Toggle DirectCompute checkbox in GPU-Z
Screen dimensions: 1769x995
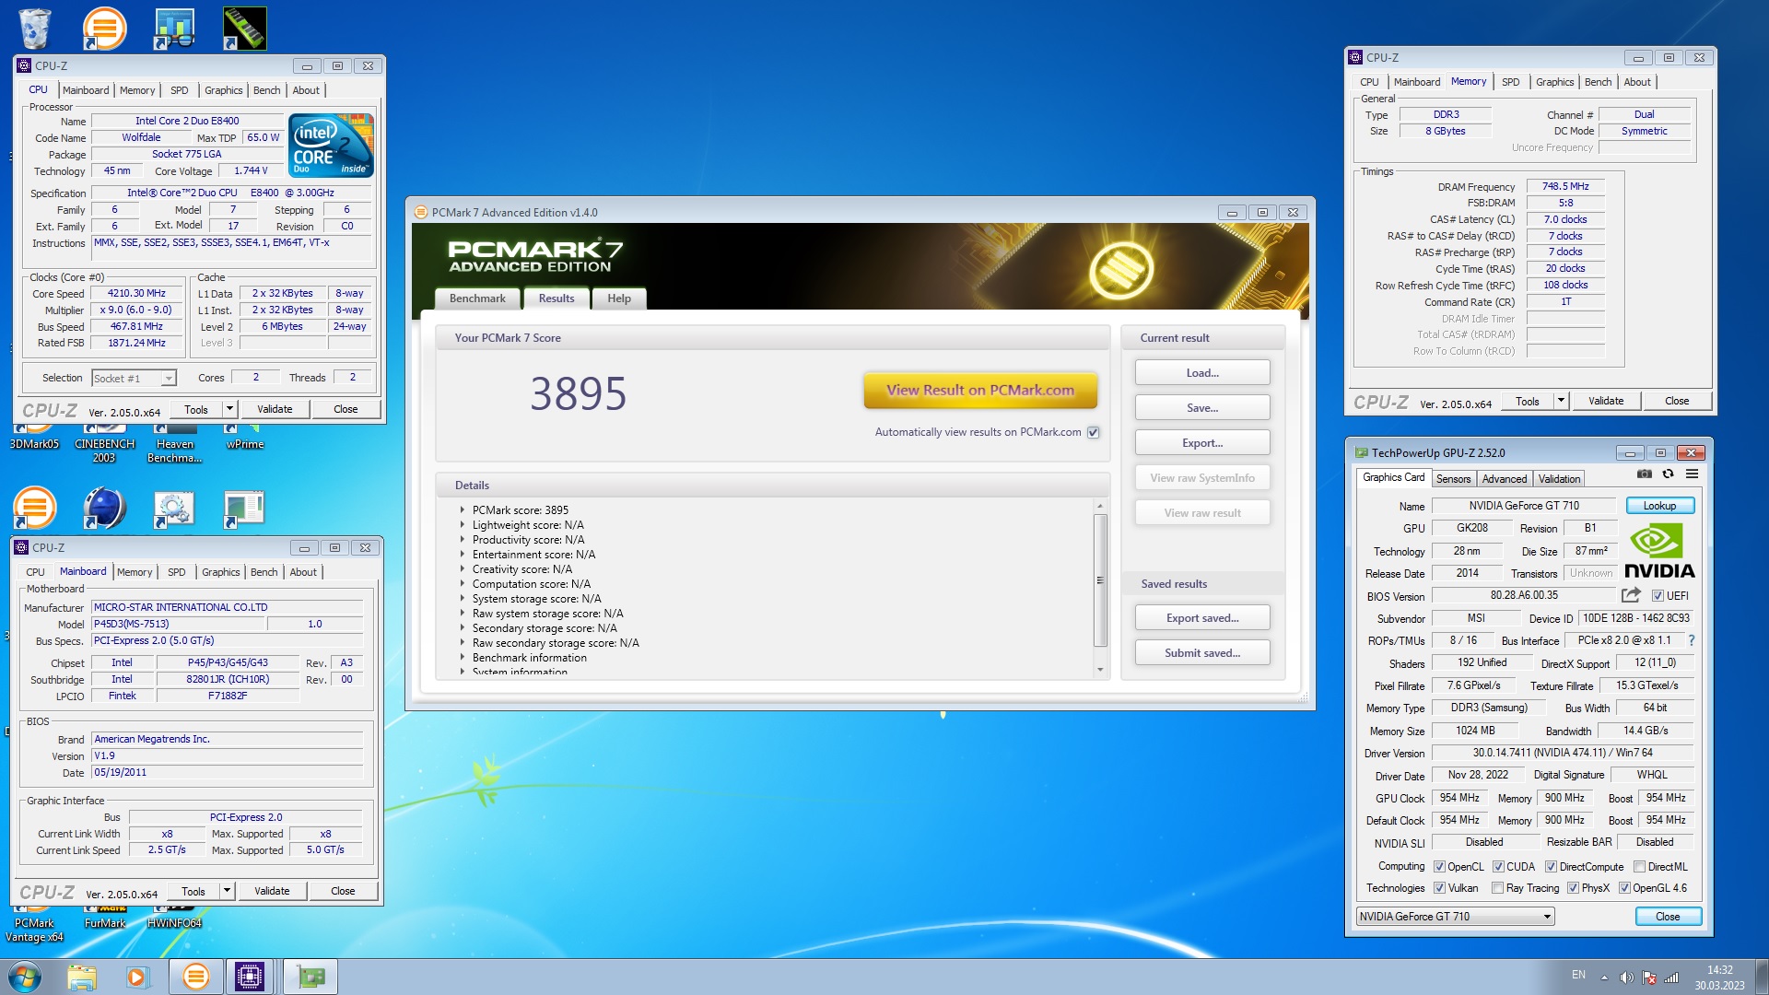[1551, 867]
